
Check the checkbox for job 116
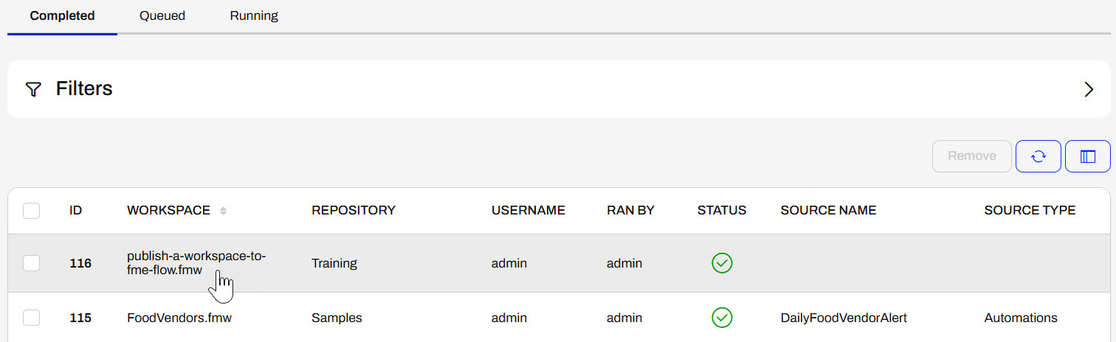coord(31,263)
